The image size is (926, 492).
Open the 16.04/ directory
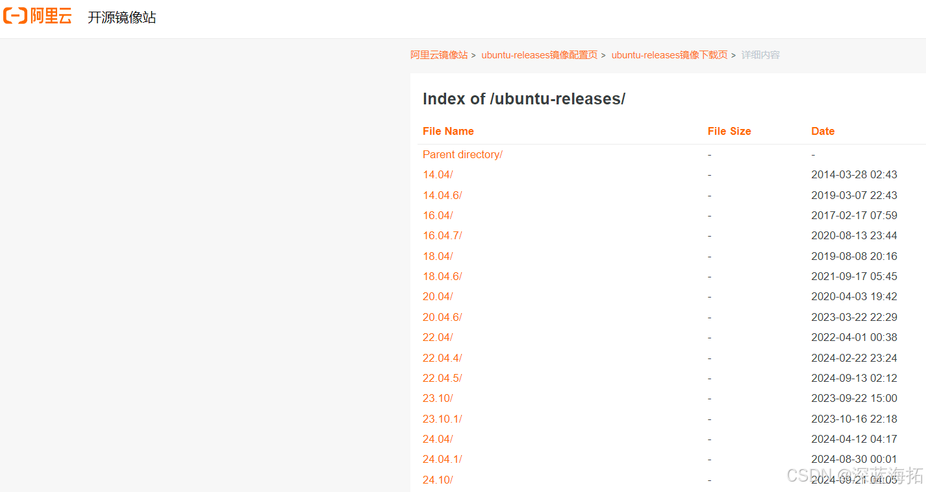pyautogui.click(x=438, y=215)
